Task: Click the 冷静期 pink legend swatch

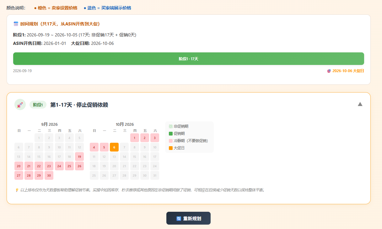Action: 171,141
